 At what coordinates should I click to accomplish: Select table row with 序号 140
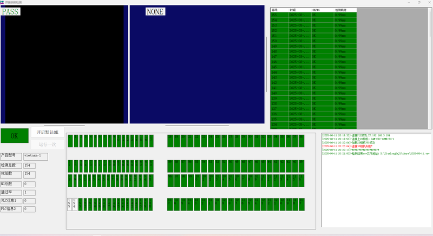point(313,93)
